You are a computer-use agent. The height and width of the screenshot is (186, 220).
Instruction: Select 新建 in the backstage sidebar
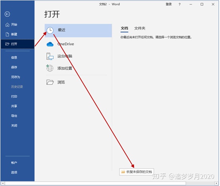tap(17, 34)
